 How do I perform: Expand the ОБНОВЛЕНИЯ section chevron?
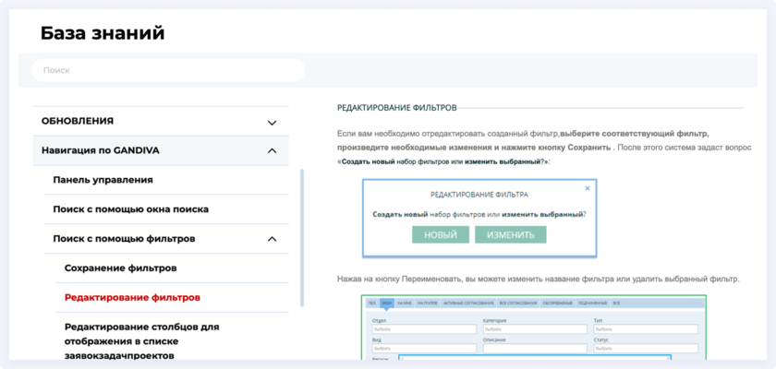[272, 123]
